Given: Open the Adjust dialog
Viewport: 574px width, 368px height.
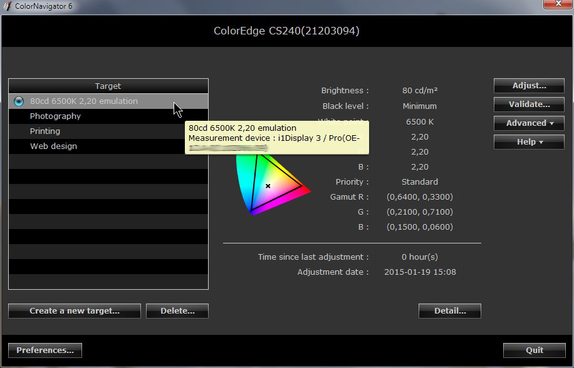Looking at the screenshot, I should click(x=529, y=86).
